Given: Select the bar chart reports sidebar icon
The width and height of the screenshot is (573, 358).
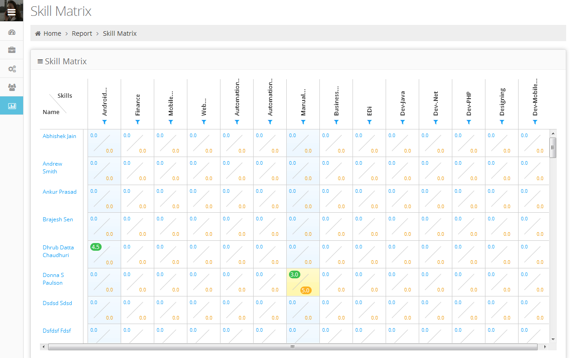Looking at the screenshot, I should pyautogui.click(x=12, y=106).
